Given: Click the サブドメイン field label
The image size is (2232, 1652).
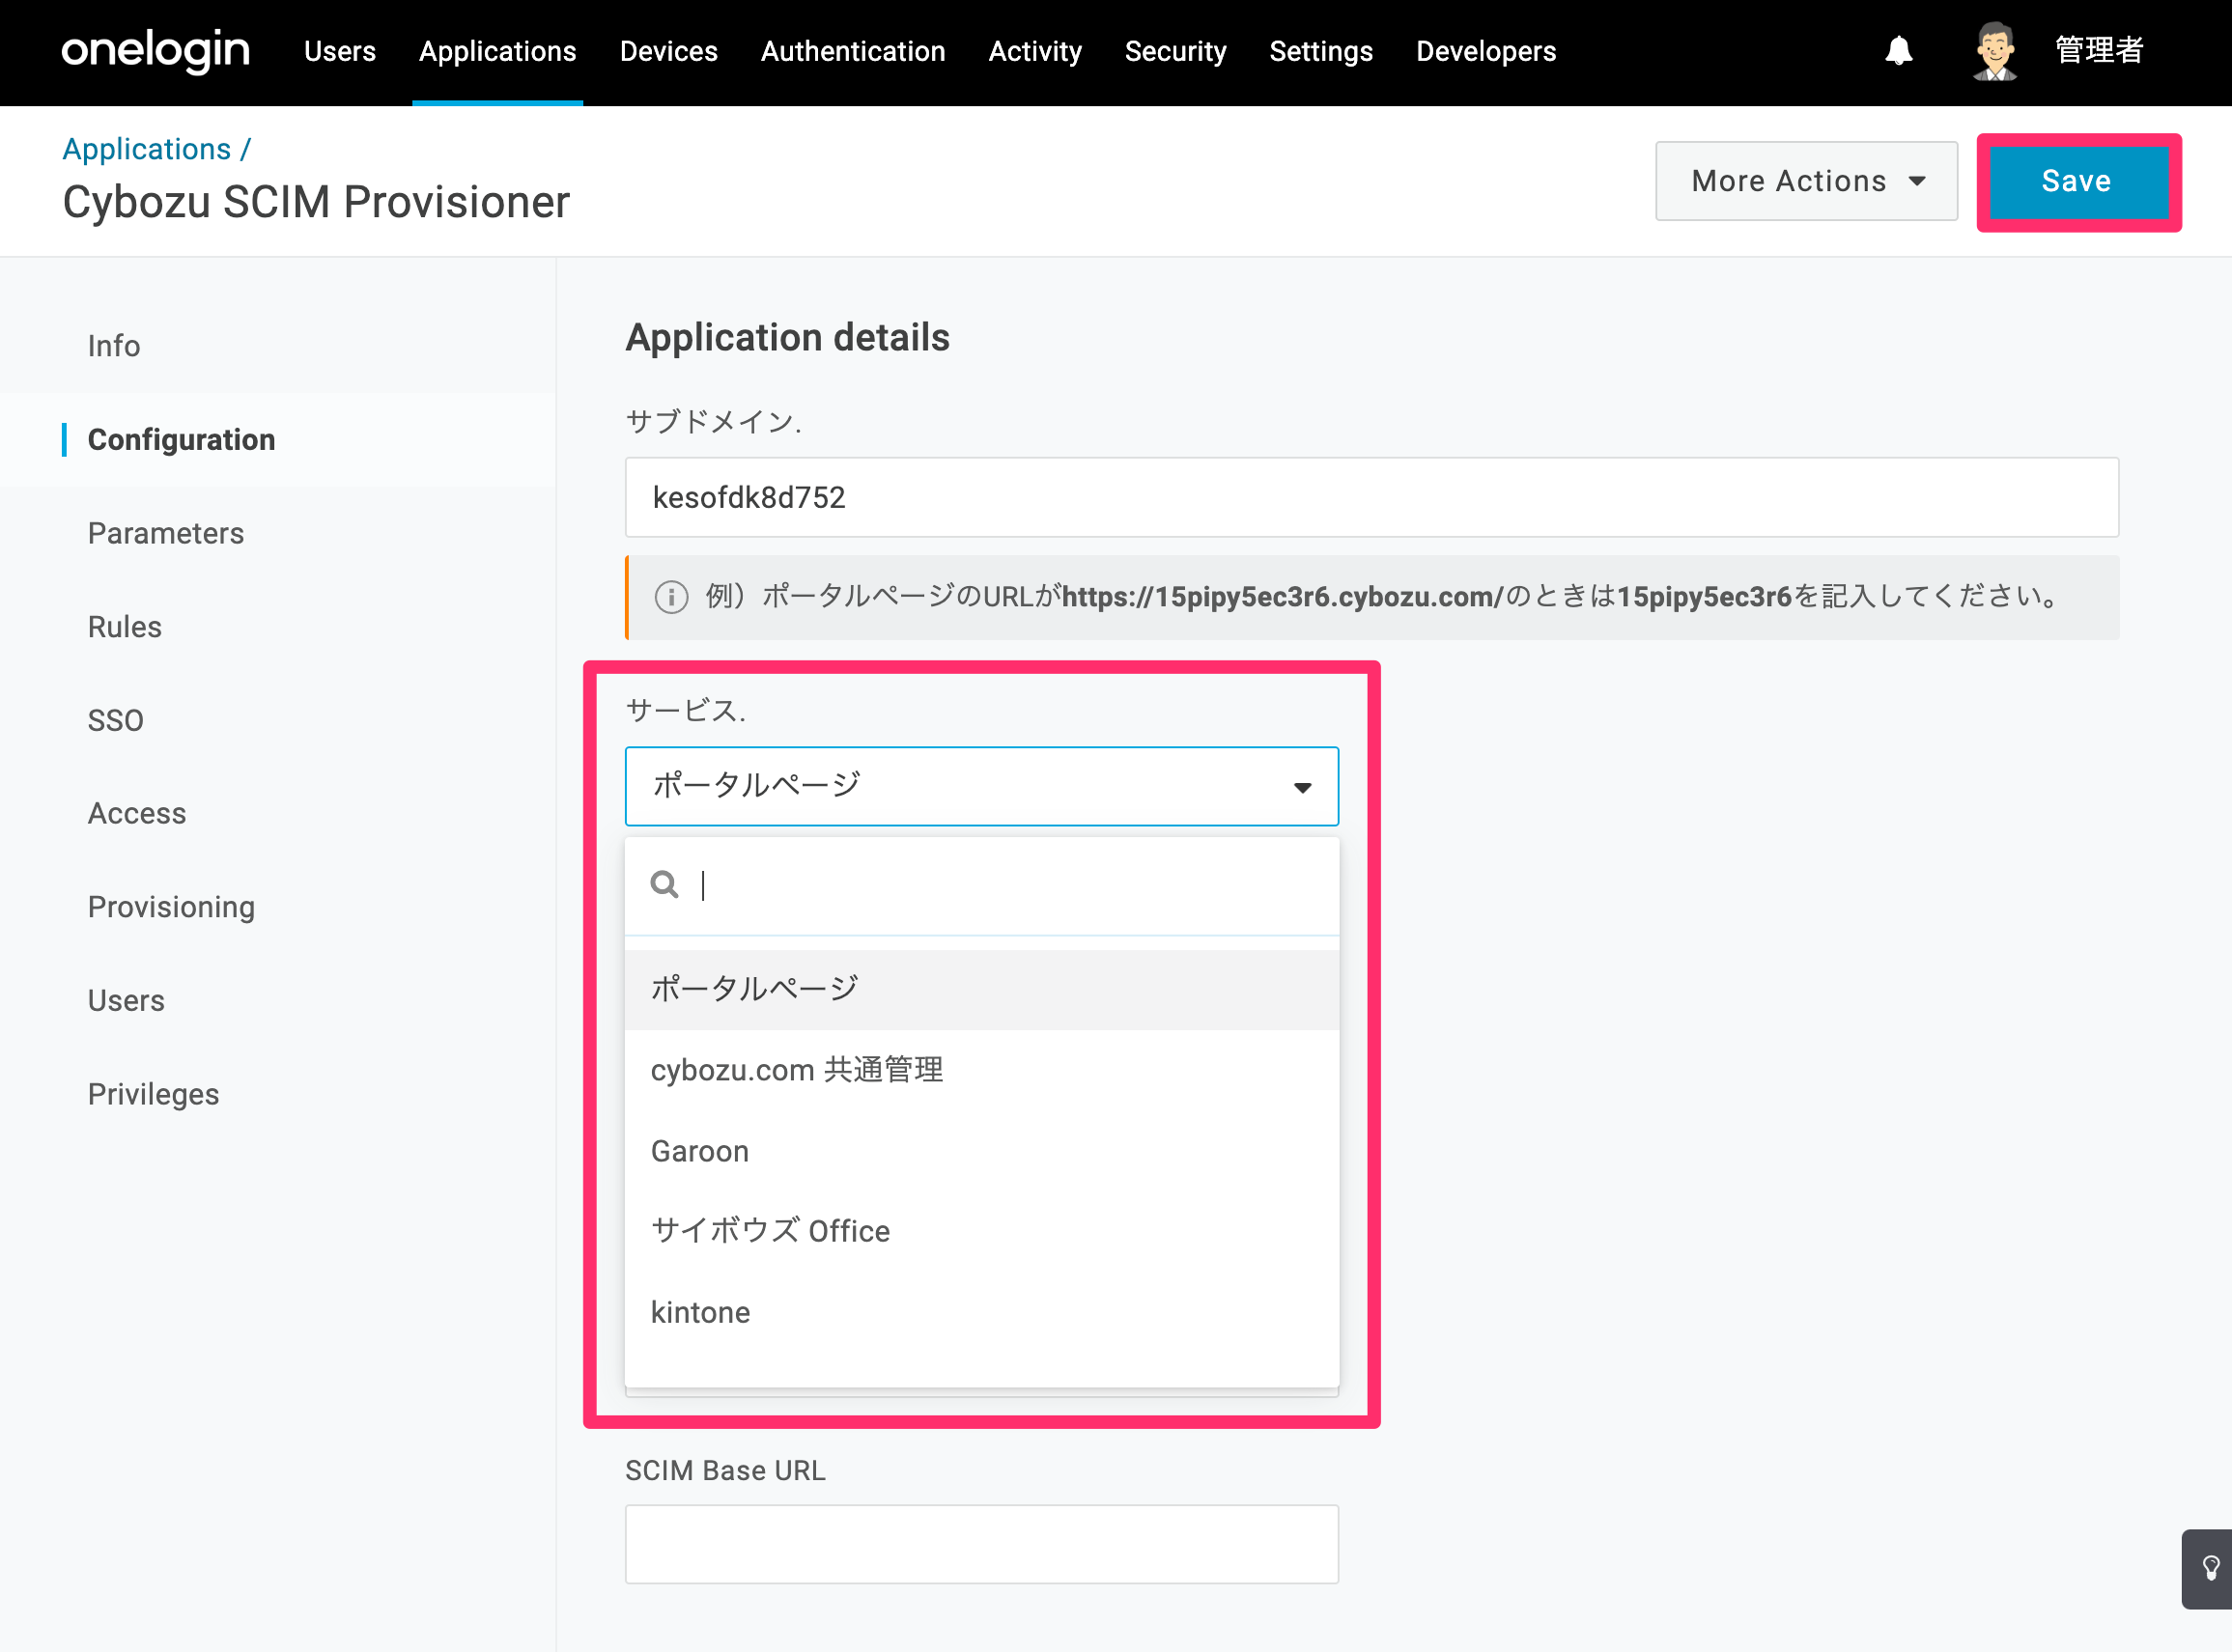Looking at the screenshot, I should pyautogui.click(x=714, y=422).
